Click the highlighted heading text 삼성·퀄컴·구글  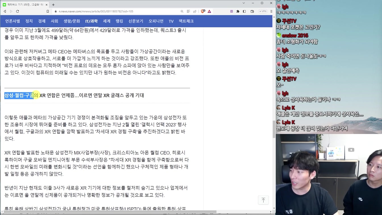coord(19,95)
